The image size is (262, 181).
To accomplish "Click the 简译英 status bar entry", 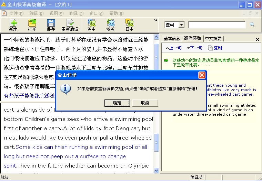I will coord(196,178).
